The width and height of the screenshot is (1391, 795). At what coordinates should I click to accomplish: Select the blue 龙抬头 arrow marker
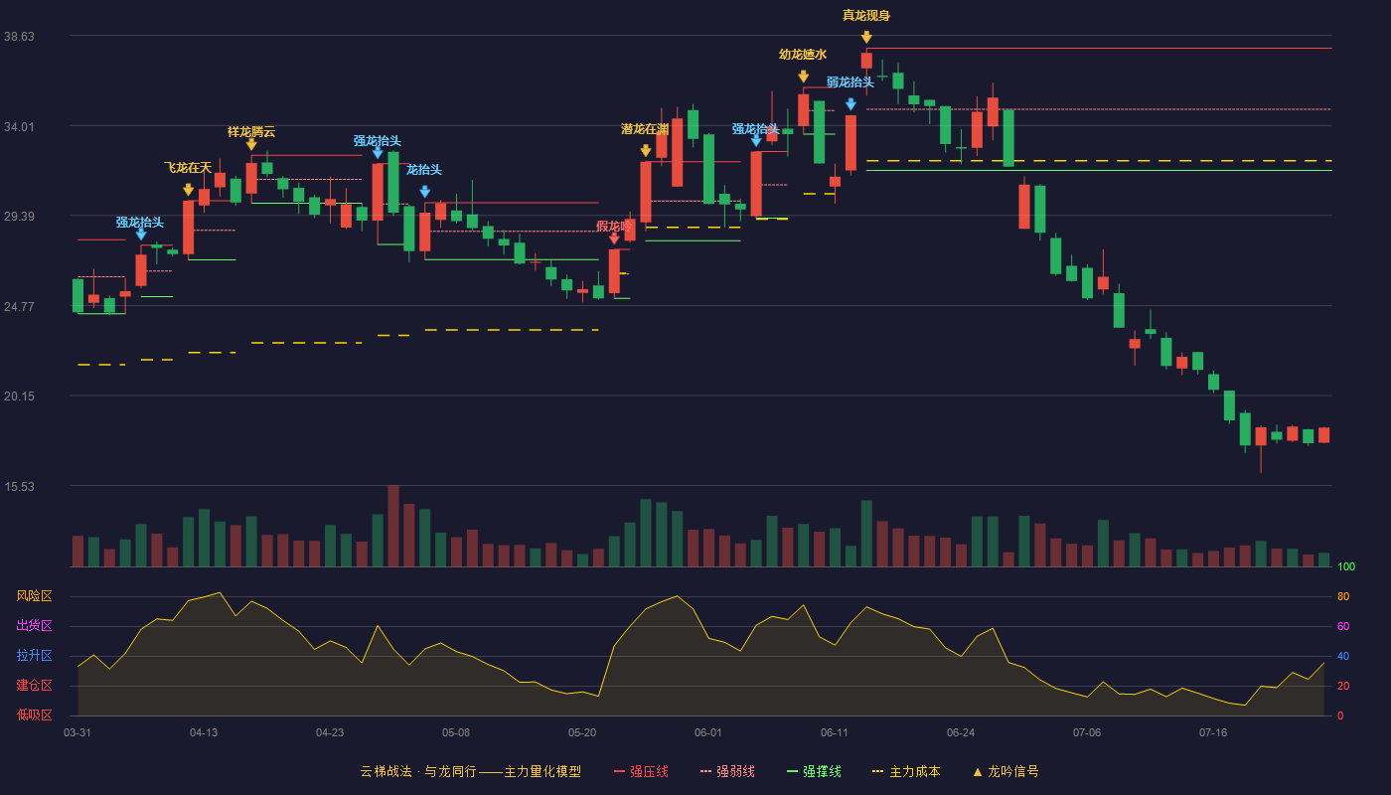pos(425,192)
